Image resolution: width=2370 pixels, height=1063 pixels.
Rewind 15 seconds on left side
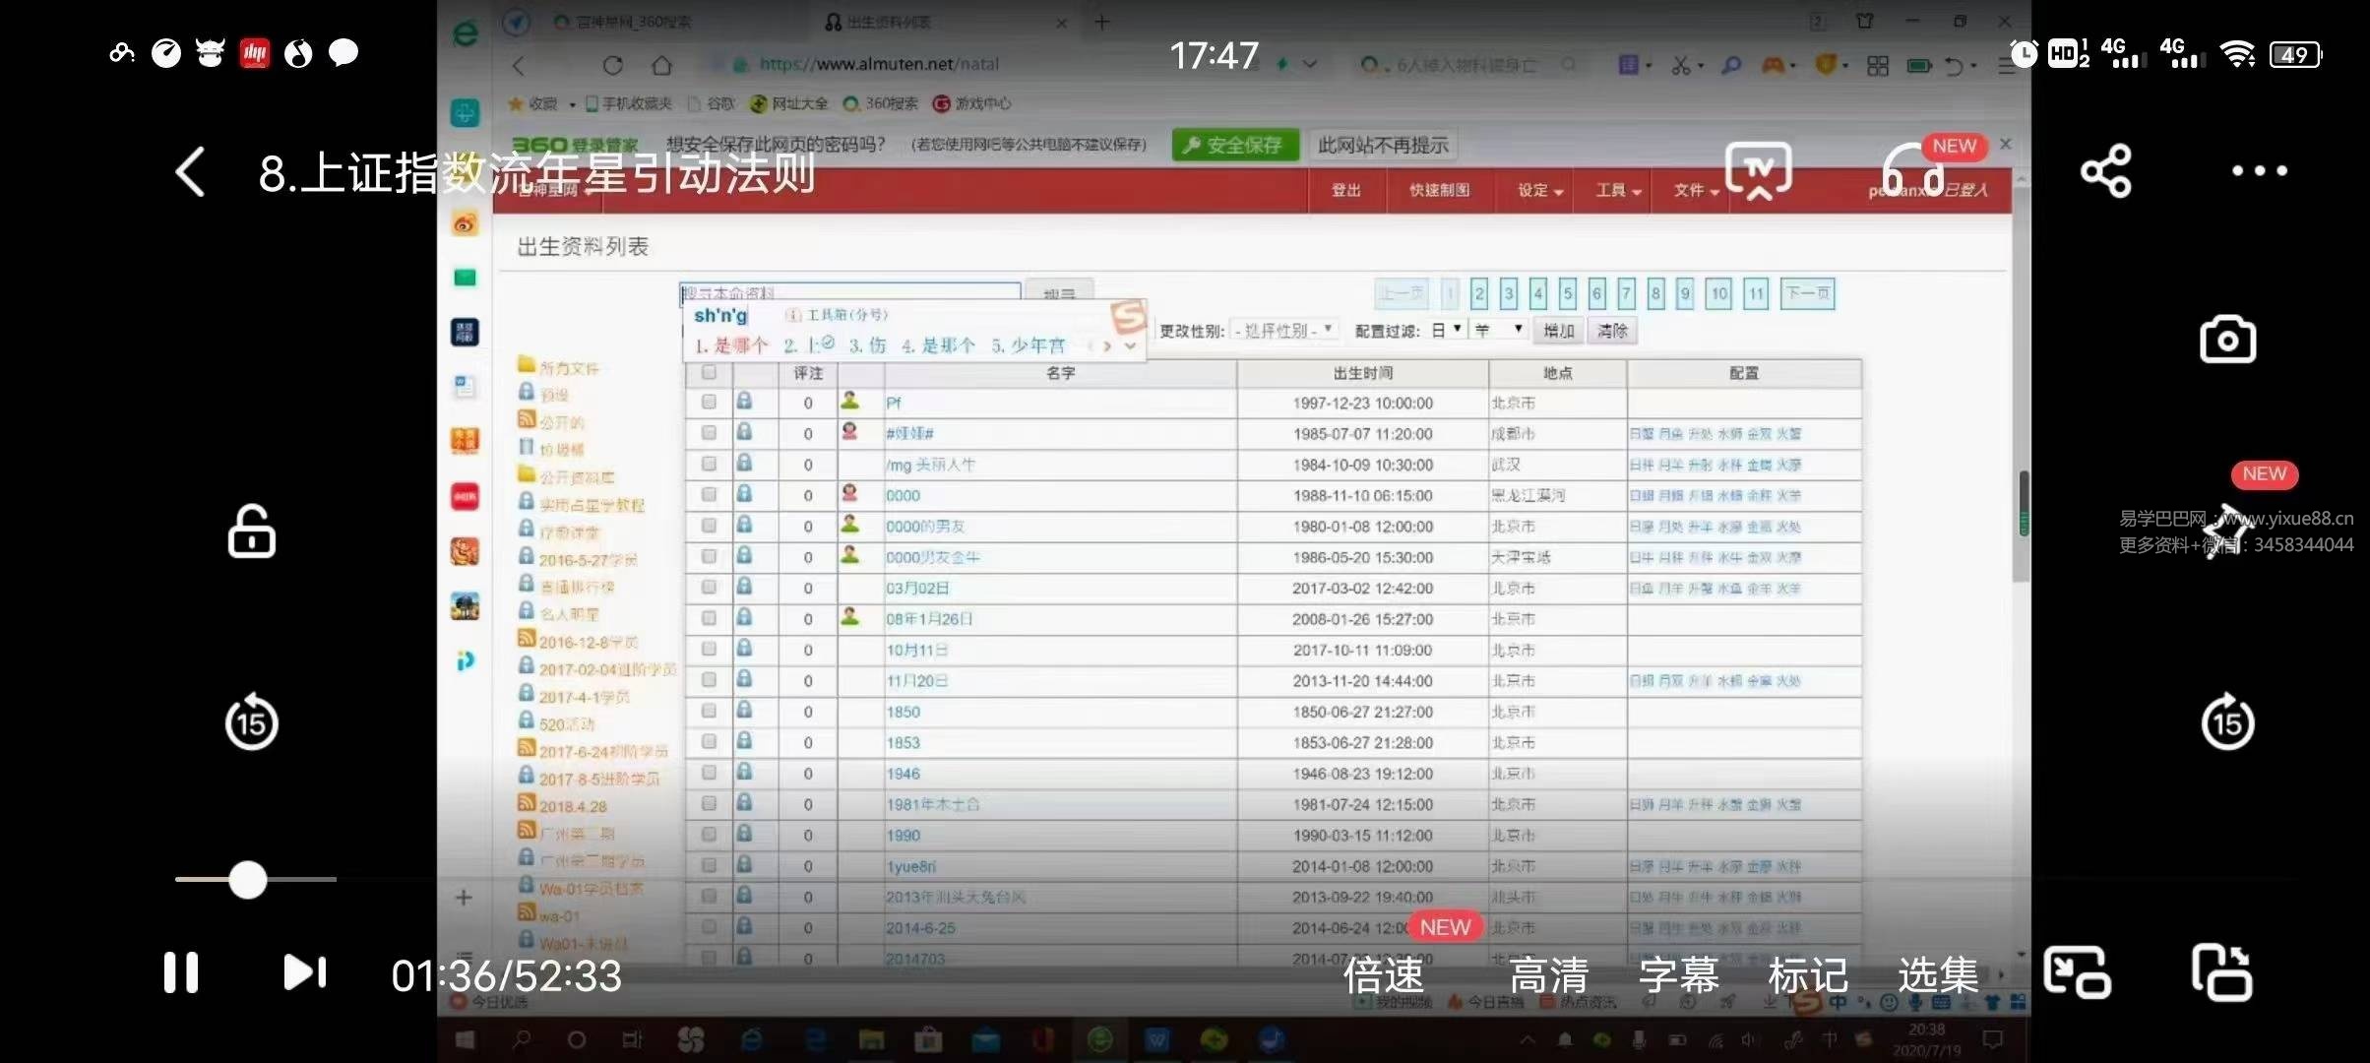(x=251, y=723)
